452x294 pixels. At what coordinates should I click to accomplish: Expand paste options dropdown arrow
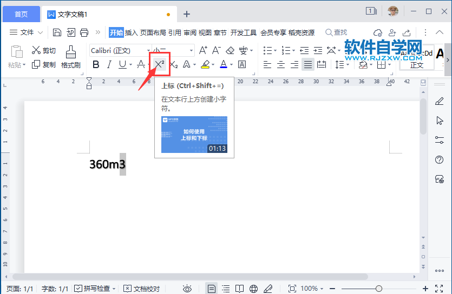(x=24, y=65)
